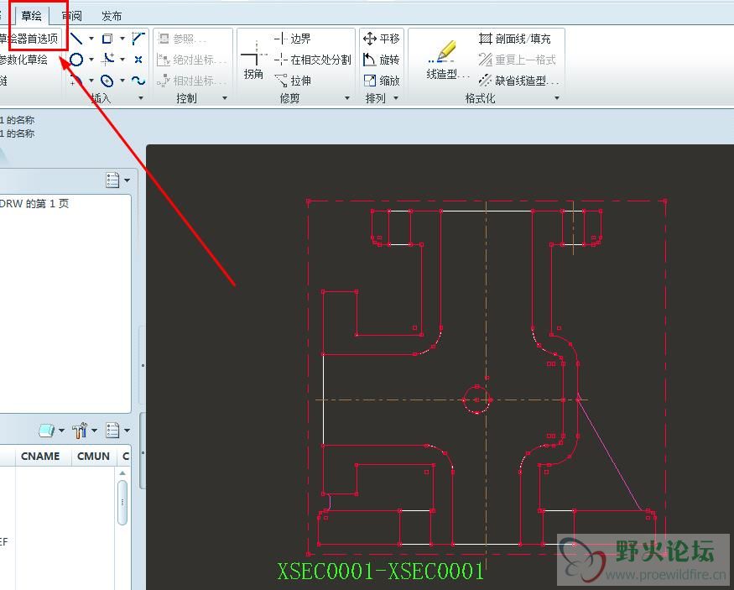This screenshot has height=590, width=734.
Task: Switch to the Sketch (草绘) tab
Action: (31, 15)
